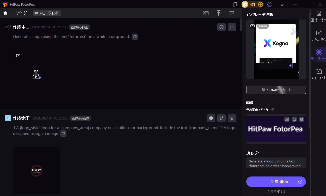
Task: Click the 478 credits balance
Action: click(x=253, y=4)
